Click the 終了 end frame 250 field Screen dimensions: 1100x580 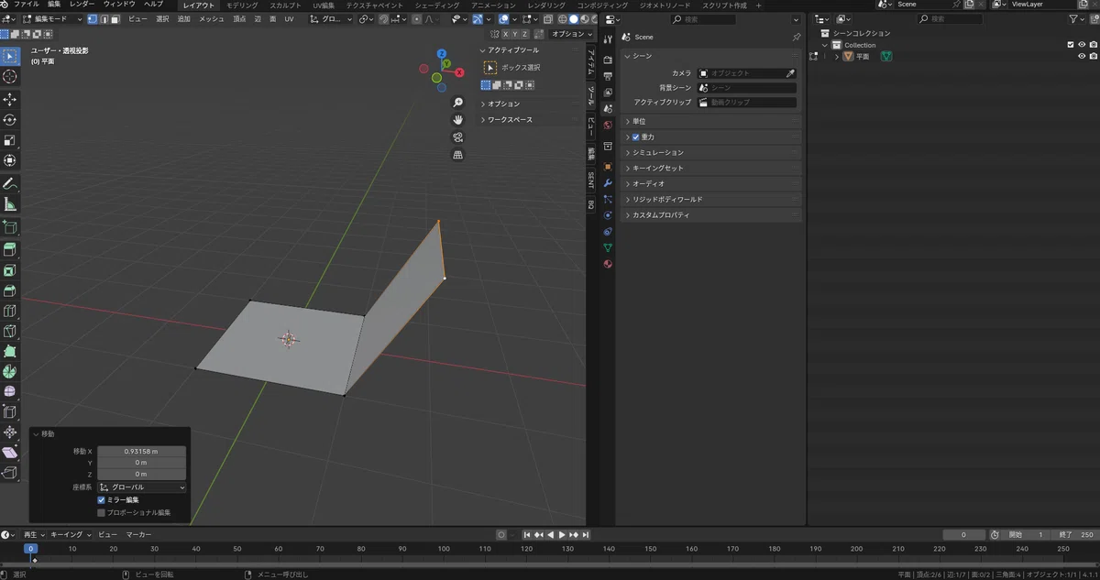click(1077, 534)
